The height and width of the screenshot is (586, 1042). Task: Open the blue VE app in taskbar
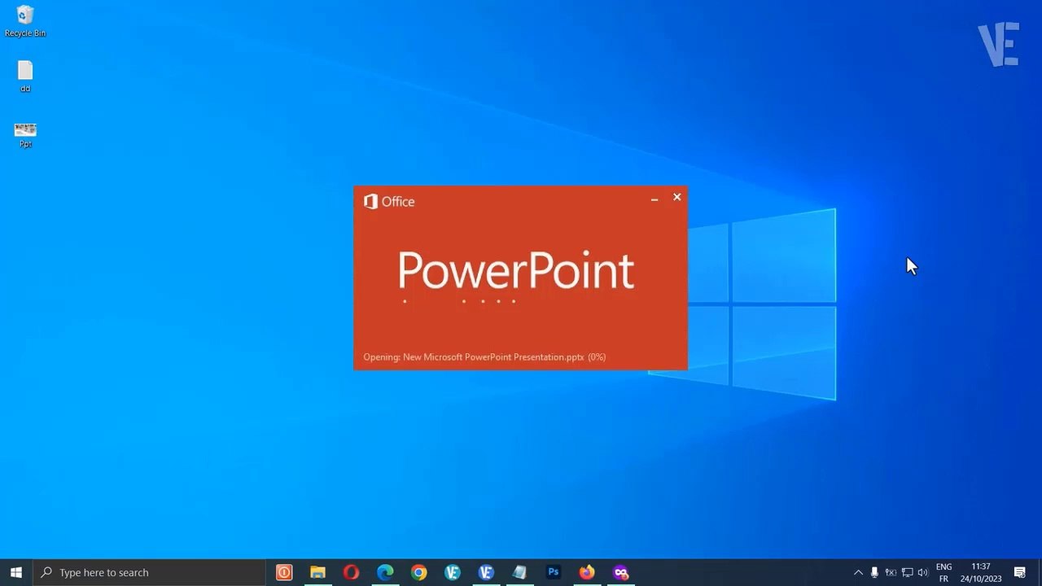coord(486,572)
